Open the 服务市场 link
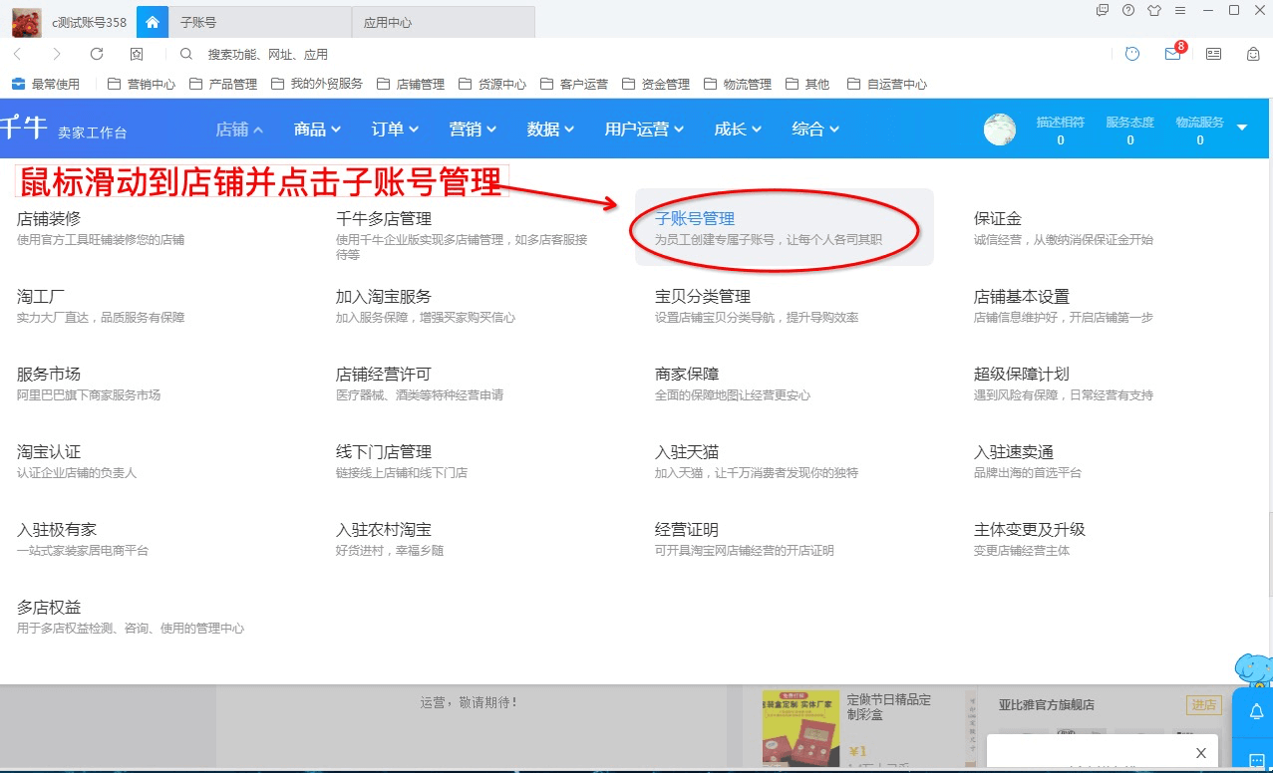Screen dimensions: 1273x773 click(49, 375)
